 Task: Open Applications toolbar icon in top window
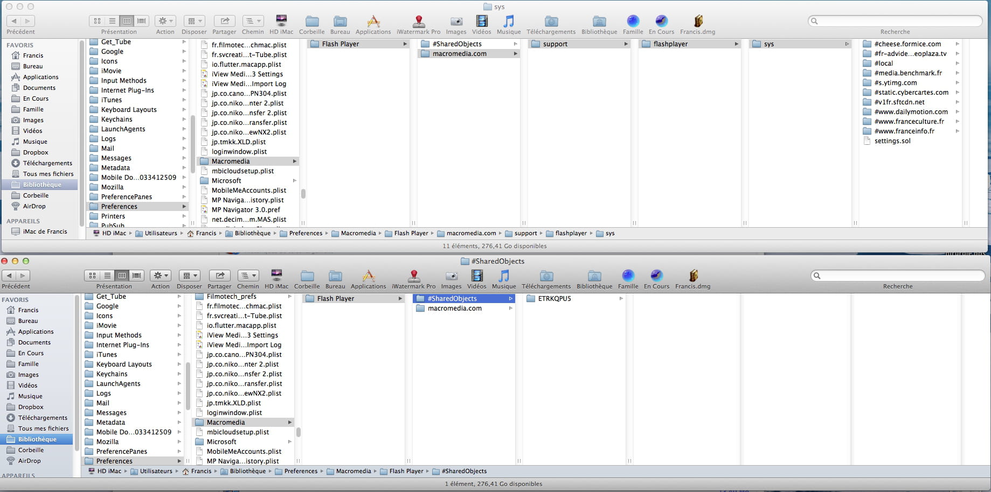pos(373,21)
